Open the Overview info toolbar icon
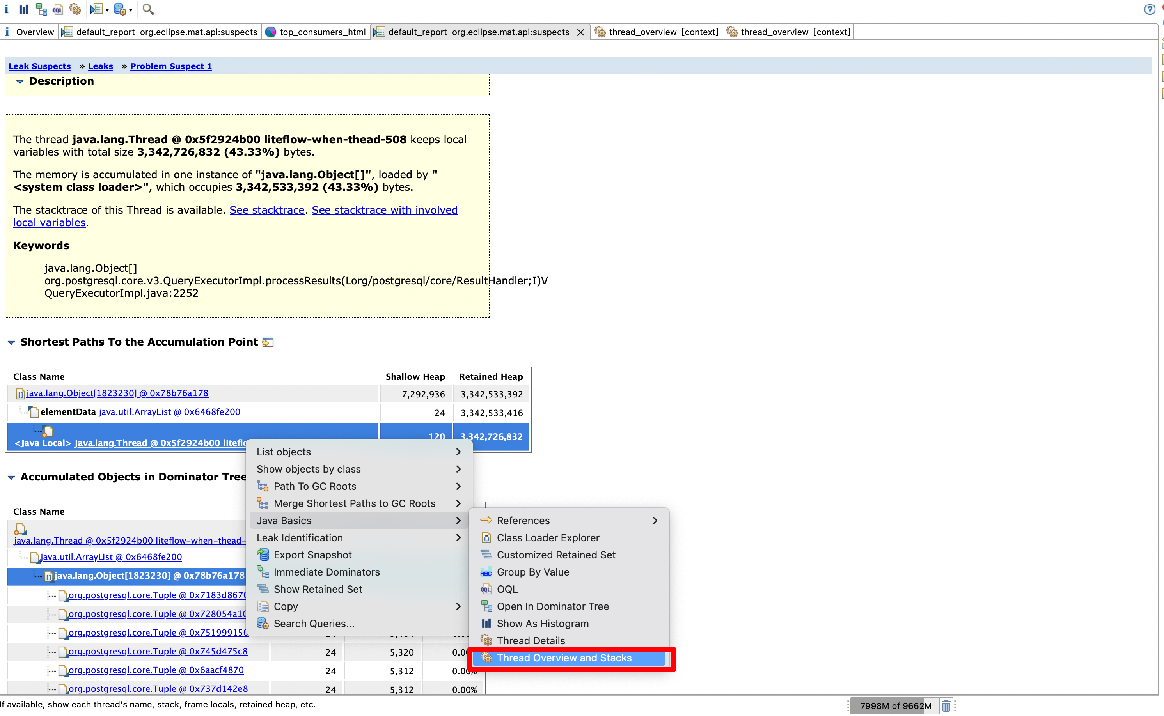Viewport: 1164px width, 716px height. [6, 9]
